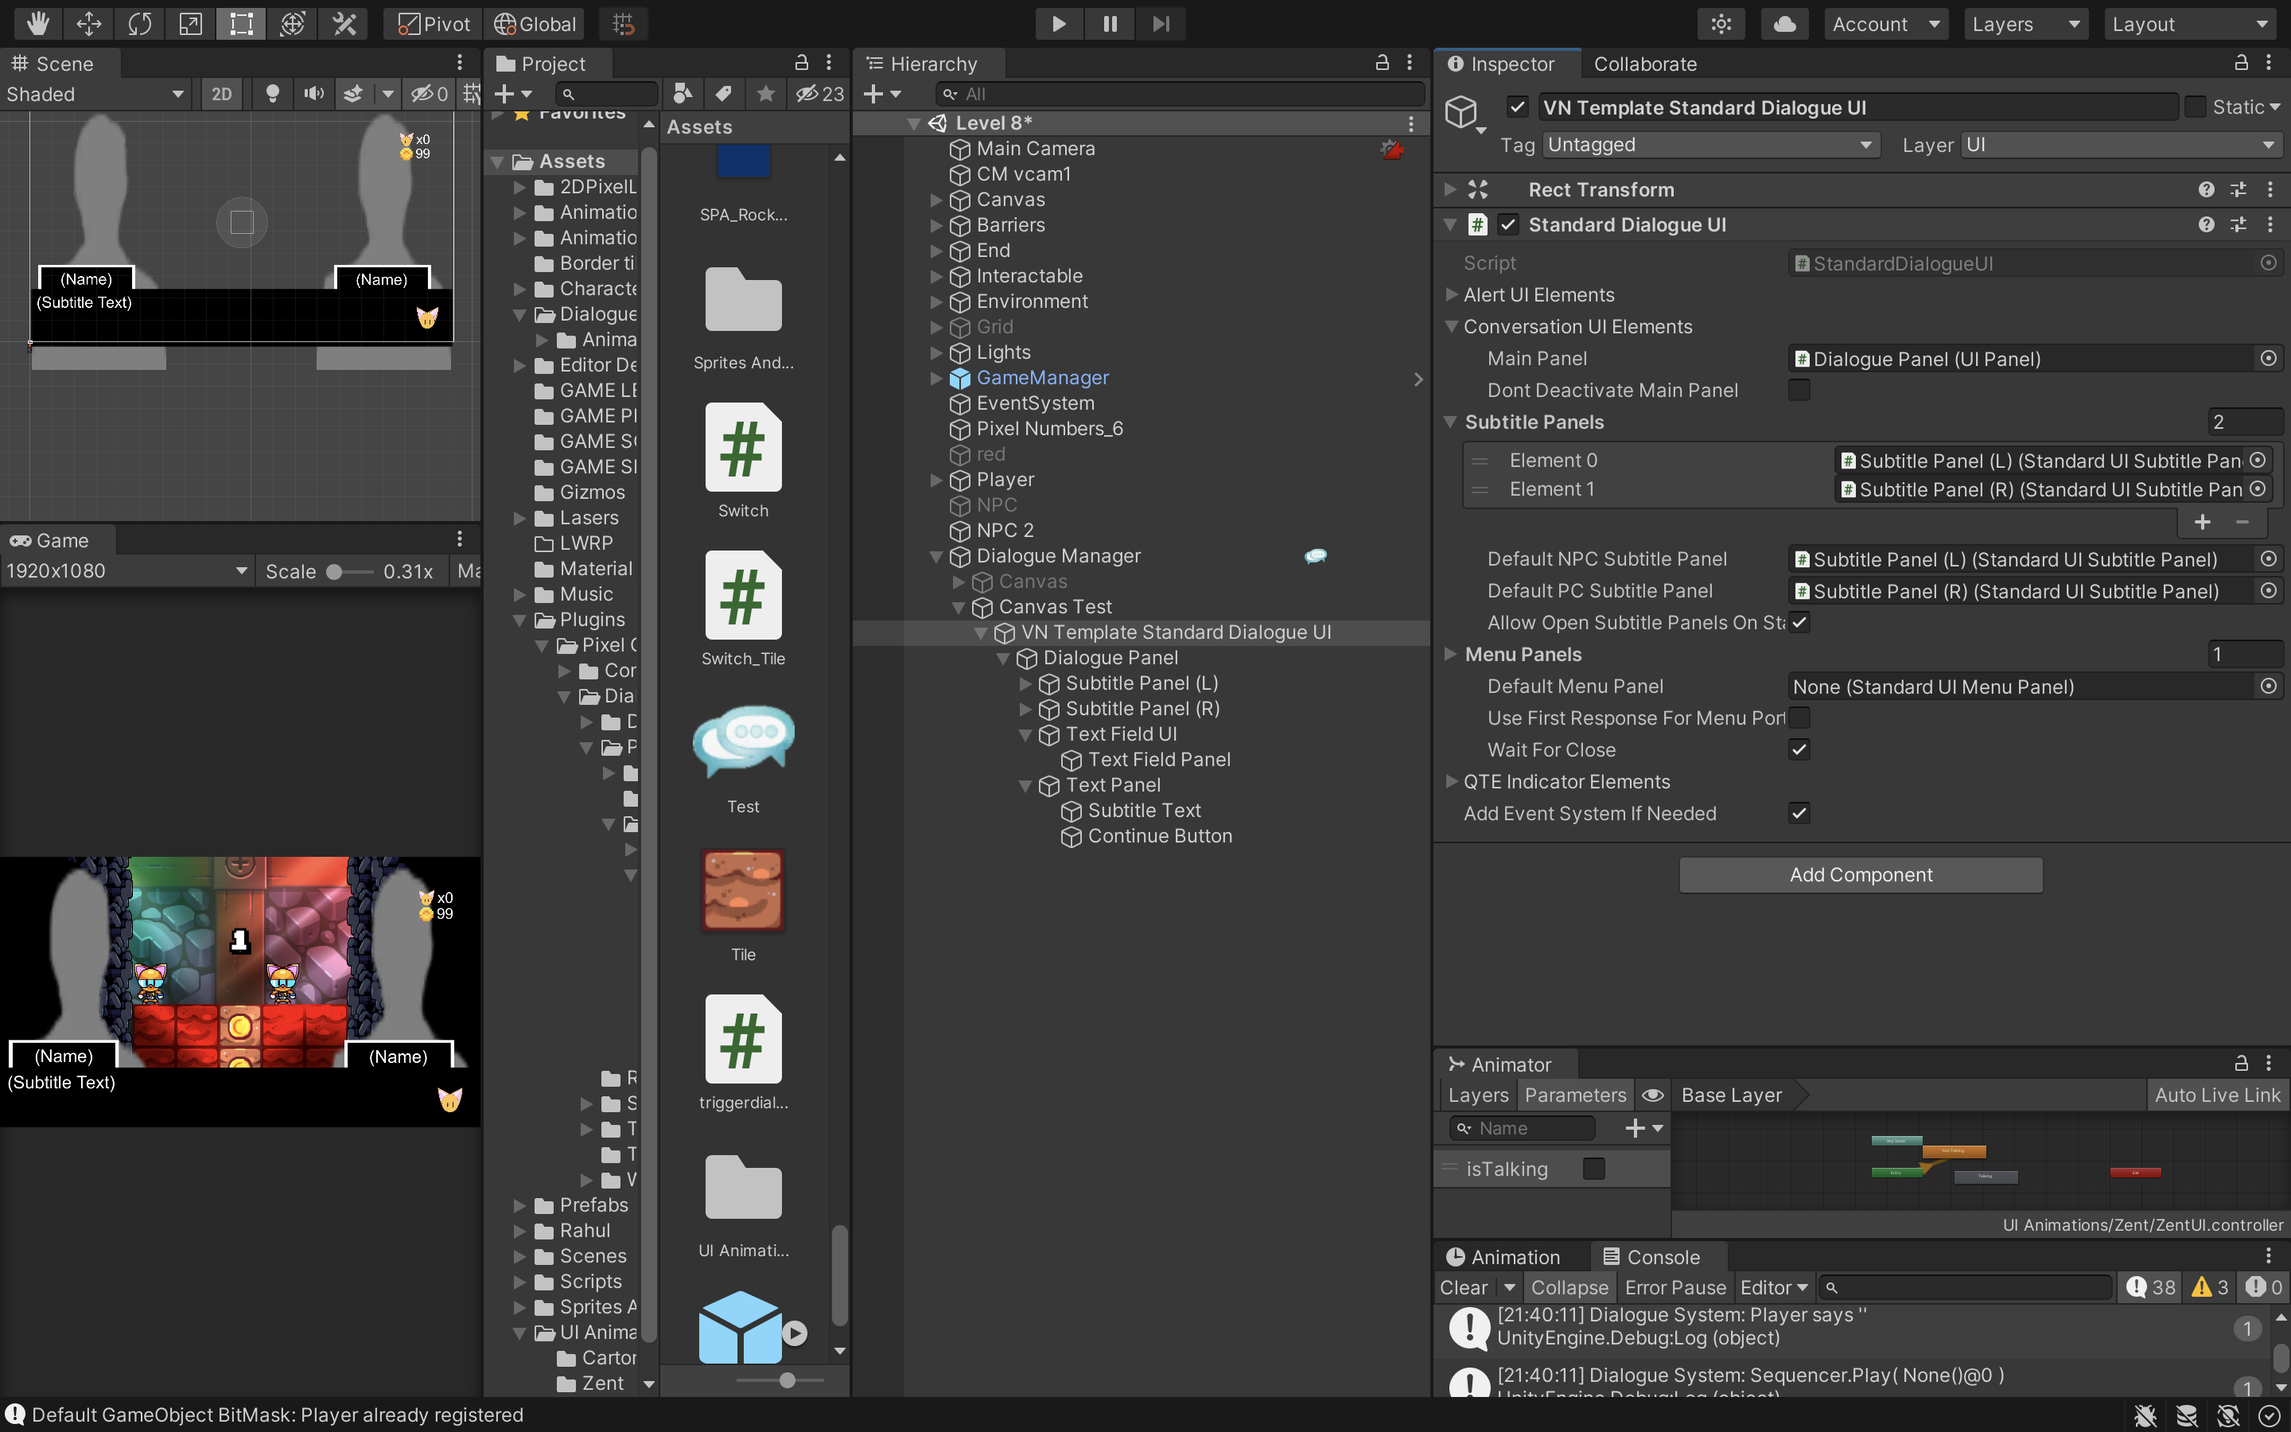
Task: Open the Shaded draw mode dropdown
Action: pos(95,94)
